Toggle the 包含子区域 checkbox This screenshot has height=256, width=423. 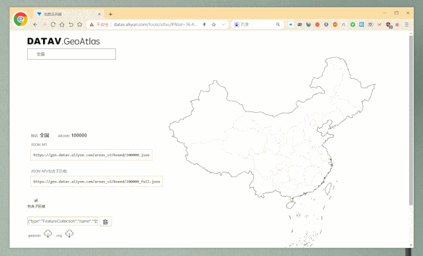point(36,200)
